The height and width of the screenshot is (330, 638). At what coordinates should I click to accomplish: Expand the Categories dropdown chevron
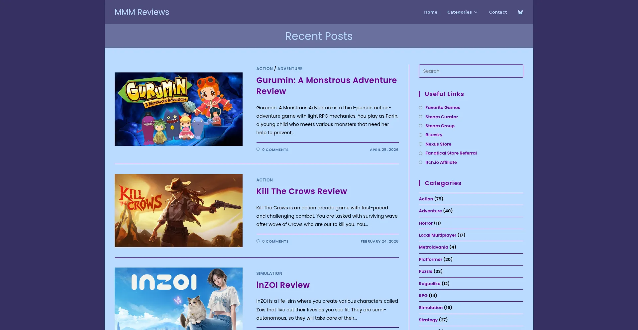pos(476,12)
